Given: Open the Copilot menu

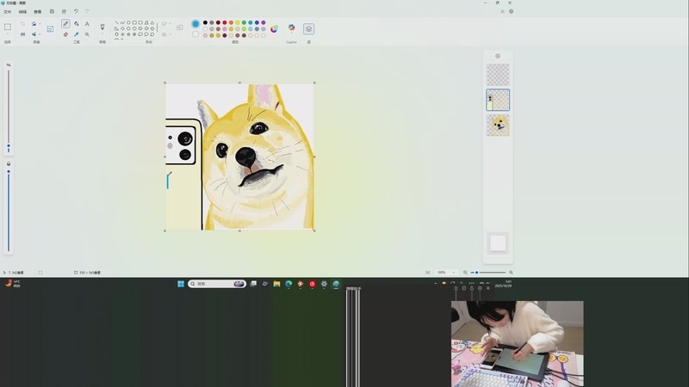Looking at the screenshot, I should (291, 28).
